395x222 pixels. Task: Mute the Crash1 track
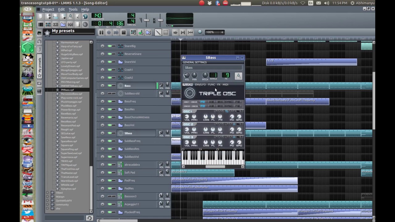pos(110,70)
